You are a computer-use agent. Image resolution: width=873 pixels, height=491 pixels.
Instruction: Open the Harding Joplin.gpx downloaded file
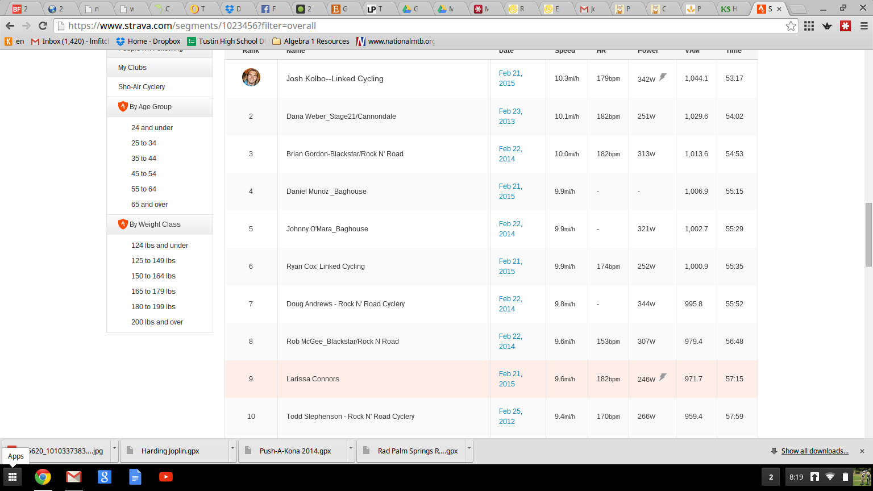(x=174, y=451)
